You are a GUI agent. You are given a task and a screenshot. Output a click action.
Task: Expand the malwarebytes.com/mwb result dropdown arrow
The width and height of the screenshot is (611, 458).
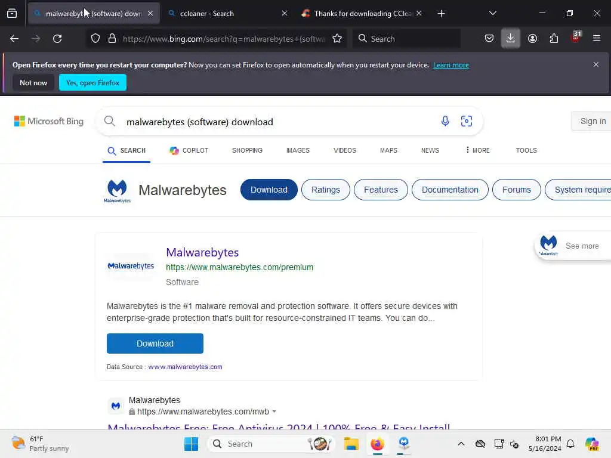[x=274, y=411]
